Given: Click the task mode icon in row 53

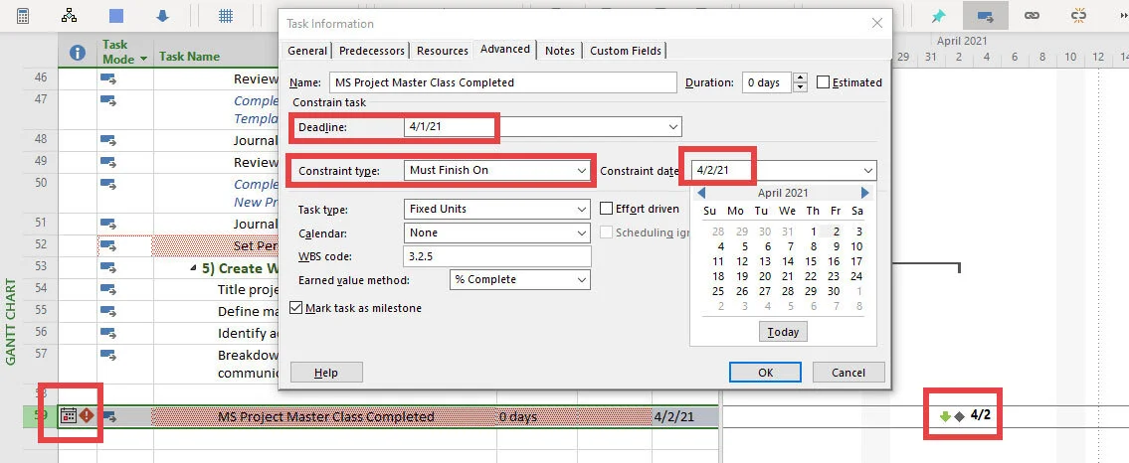Looking at the screenshot, I should 108,268.
